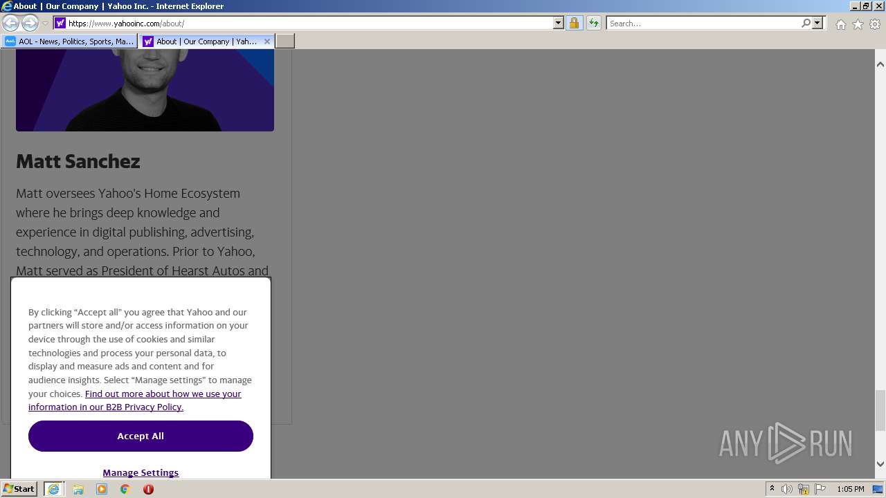The width and height of the screenshot is (886, 498).
Task: Go back with the browser Back arrow
Action: click(x=10, y=23)
